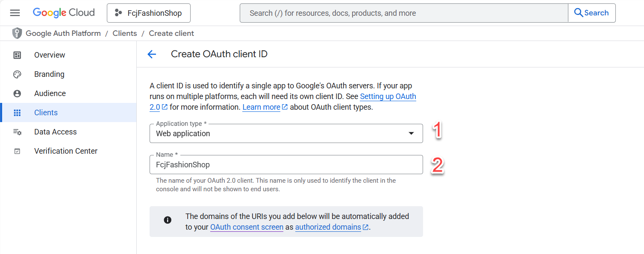Click the magnifier icon in Search button
The height and width of the screenshot is (254, 644).
(579, 13)
